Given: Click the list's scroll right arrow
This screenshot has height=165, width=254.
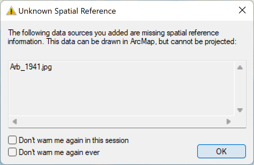Looking at the screenshot, I should click(229, 121).
